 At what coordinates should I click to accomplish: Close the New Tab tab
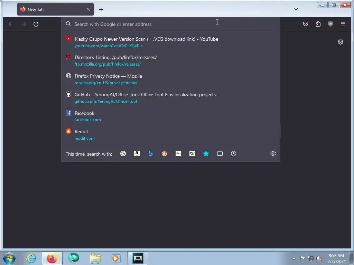click(88, 9)
